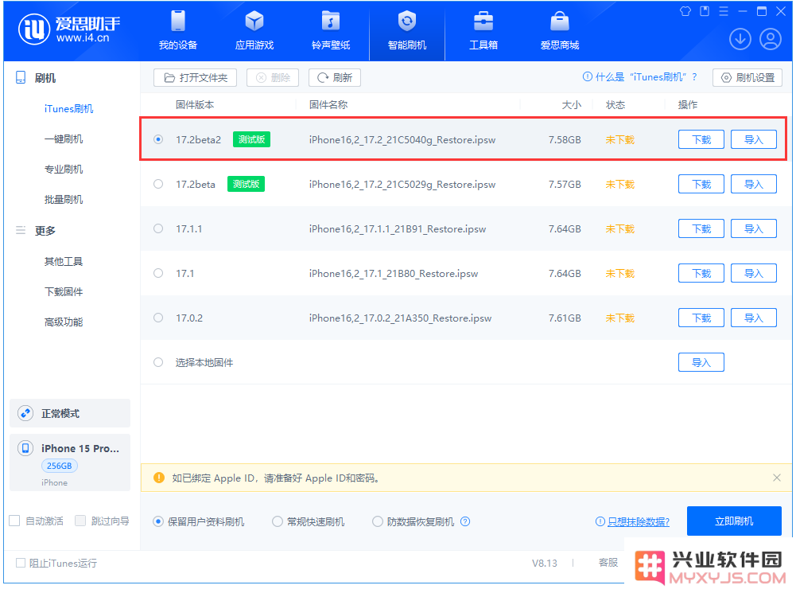Close the Apple ID warning banner
The image size is (796, 597).
[776, 478]
